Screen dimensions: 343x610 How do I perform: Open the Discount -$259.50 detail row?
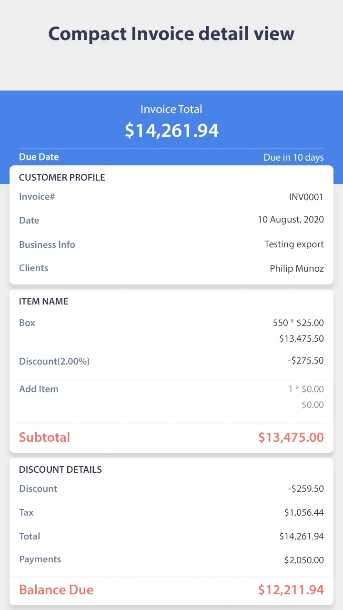click(171, 488)
